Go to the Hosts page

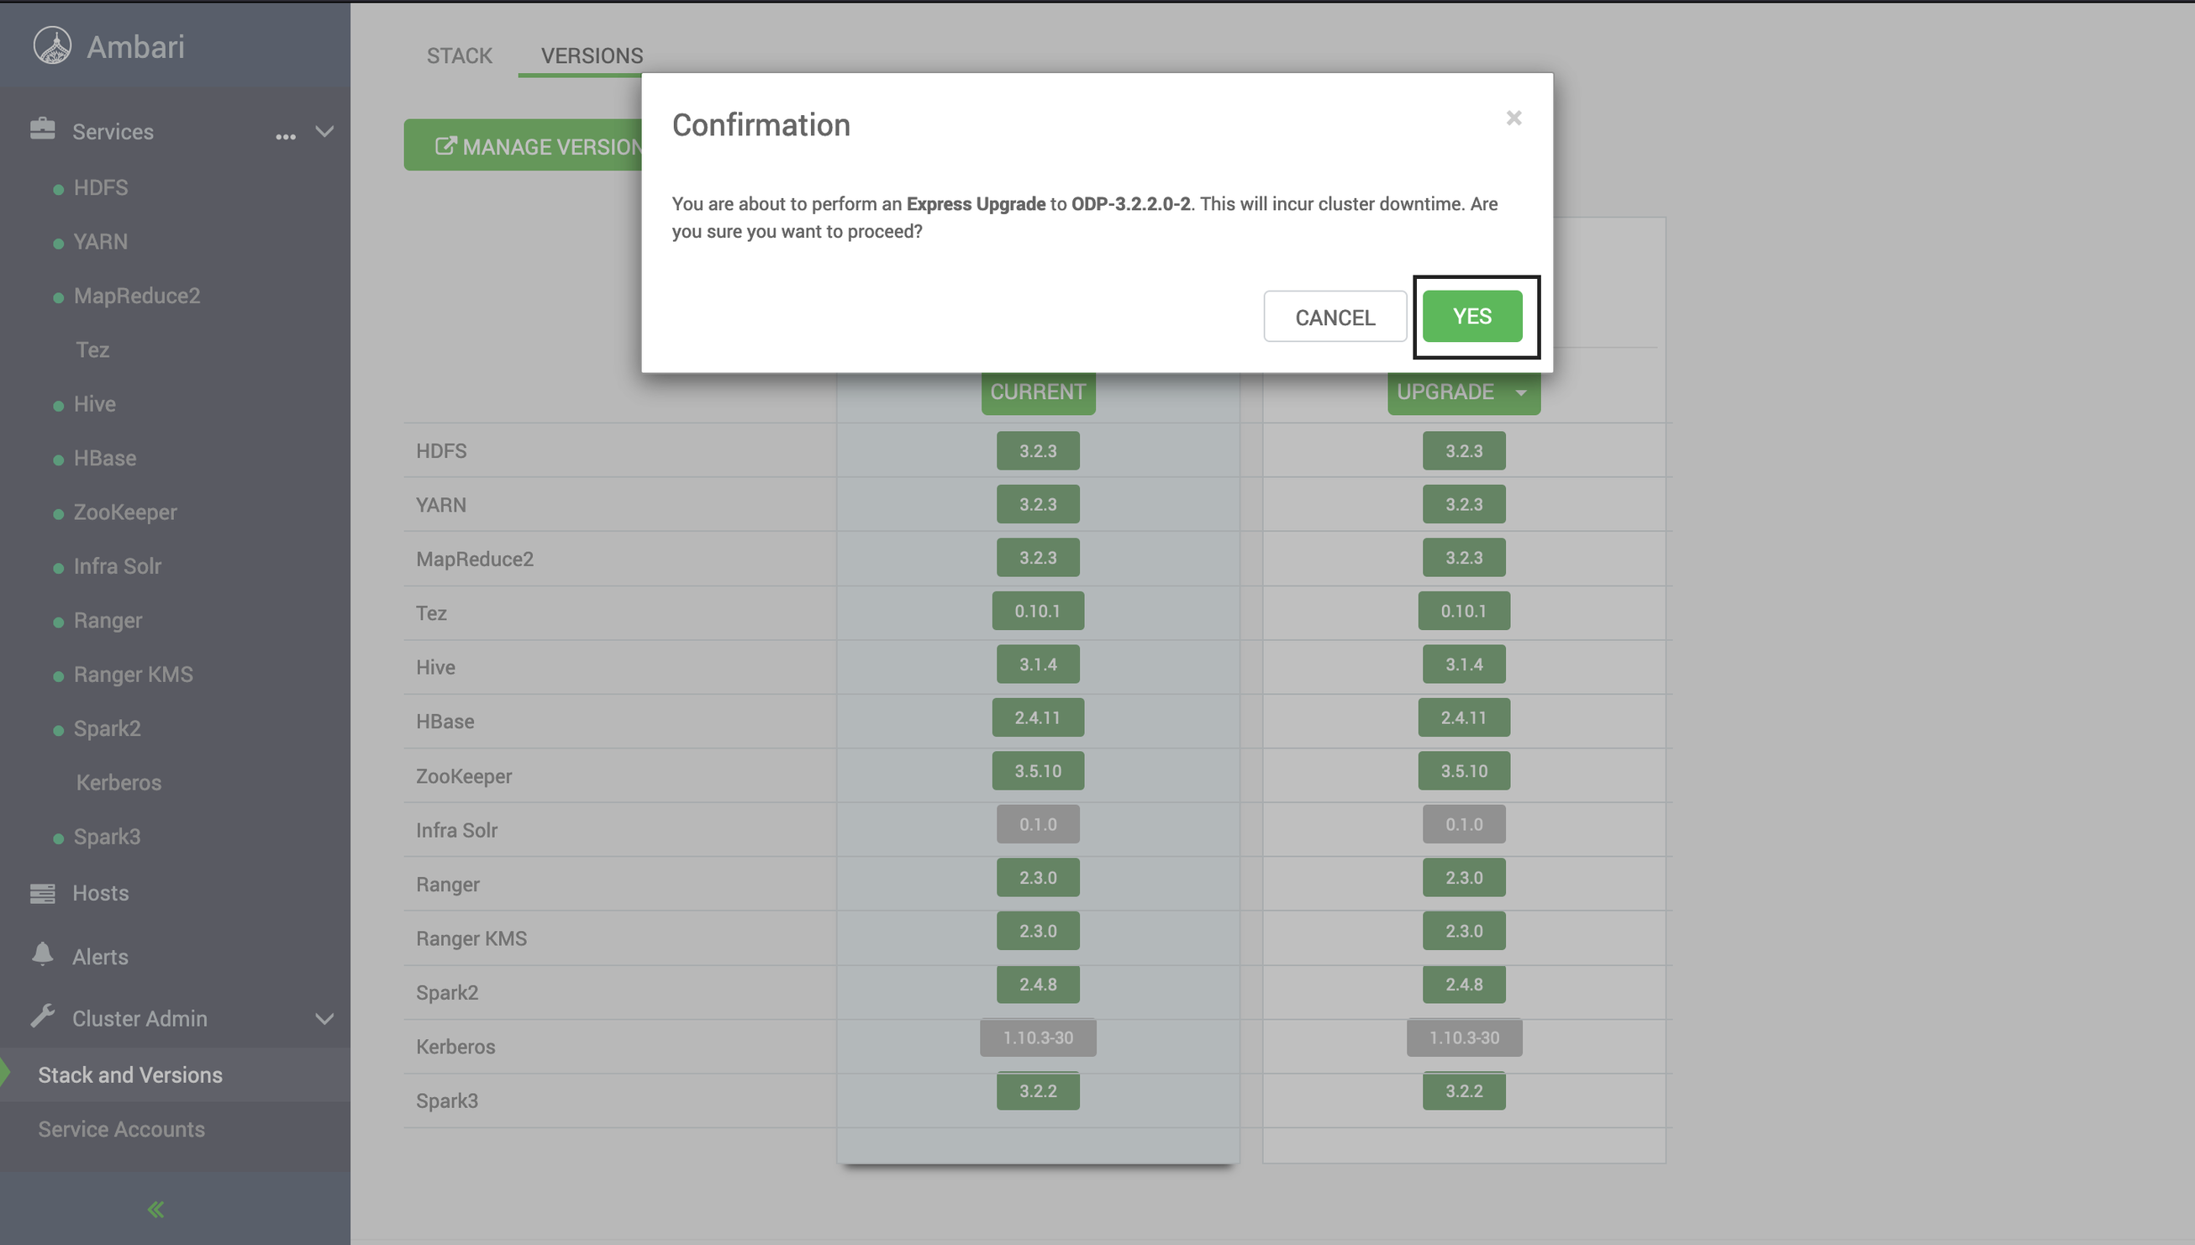click(x=100, y=893)
